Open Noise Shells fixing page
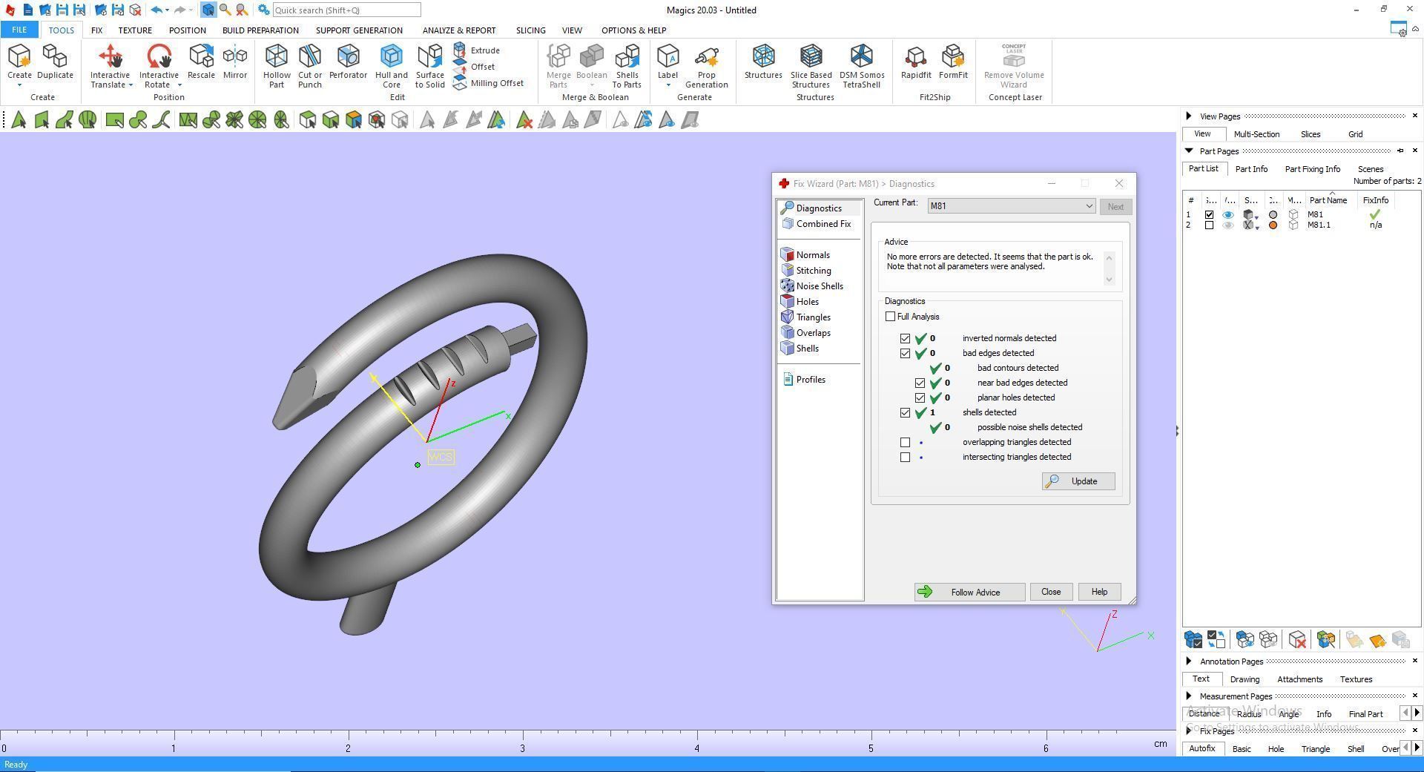The width and height of the screenshot is (1424, 772). tap(812, 286)
